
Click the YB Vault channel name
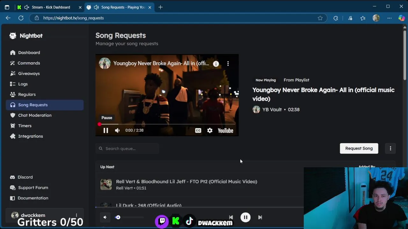pyautogui.click(x=272, y=109)
